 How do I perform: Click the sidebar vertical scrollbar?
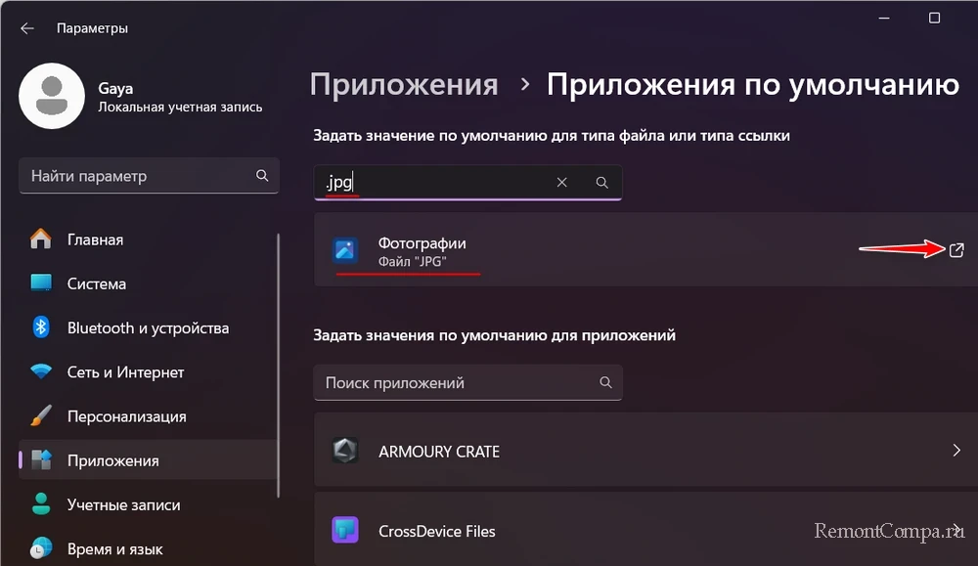[x=278, y=366]
